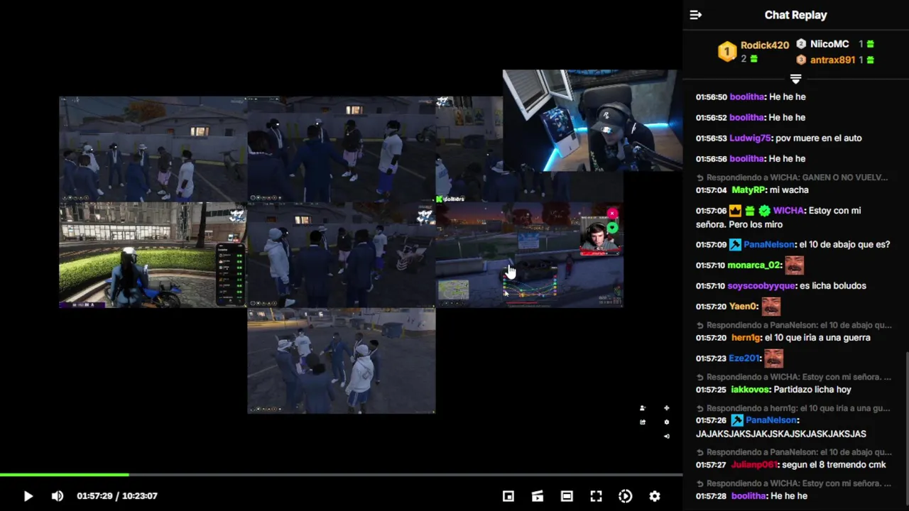Click the gift icon beside NiicoMC
This screenshot has height=511, width=909.
coord(870,44)
